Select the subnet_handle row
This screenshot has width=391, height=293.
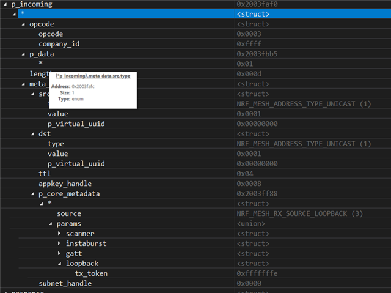tap(65, 283)
